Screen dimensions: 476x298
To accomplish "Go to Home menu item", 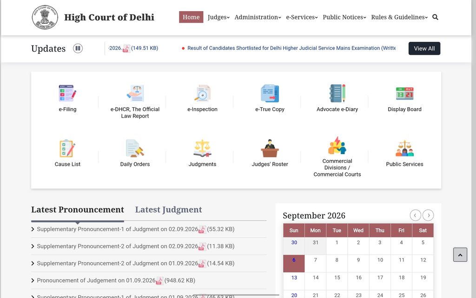I will coord(191,17).
